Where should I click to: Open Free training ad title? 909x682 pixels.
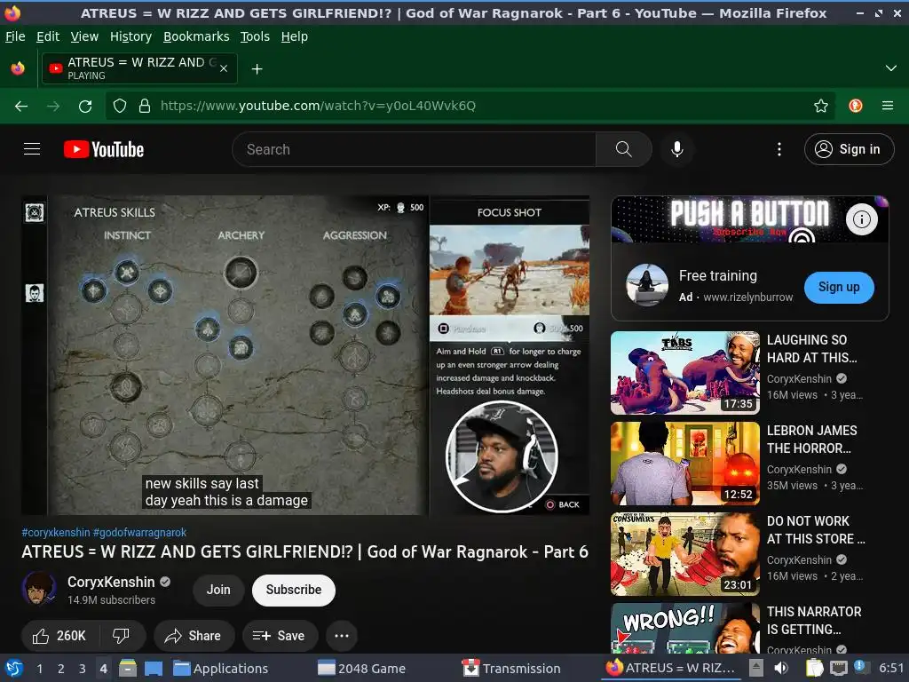click(x=717, y=275)
